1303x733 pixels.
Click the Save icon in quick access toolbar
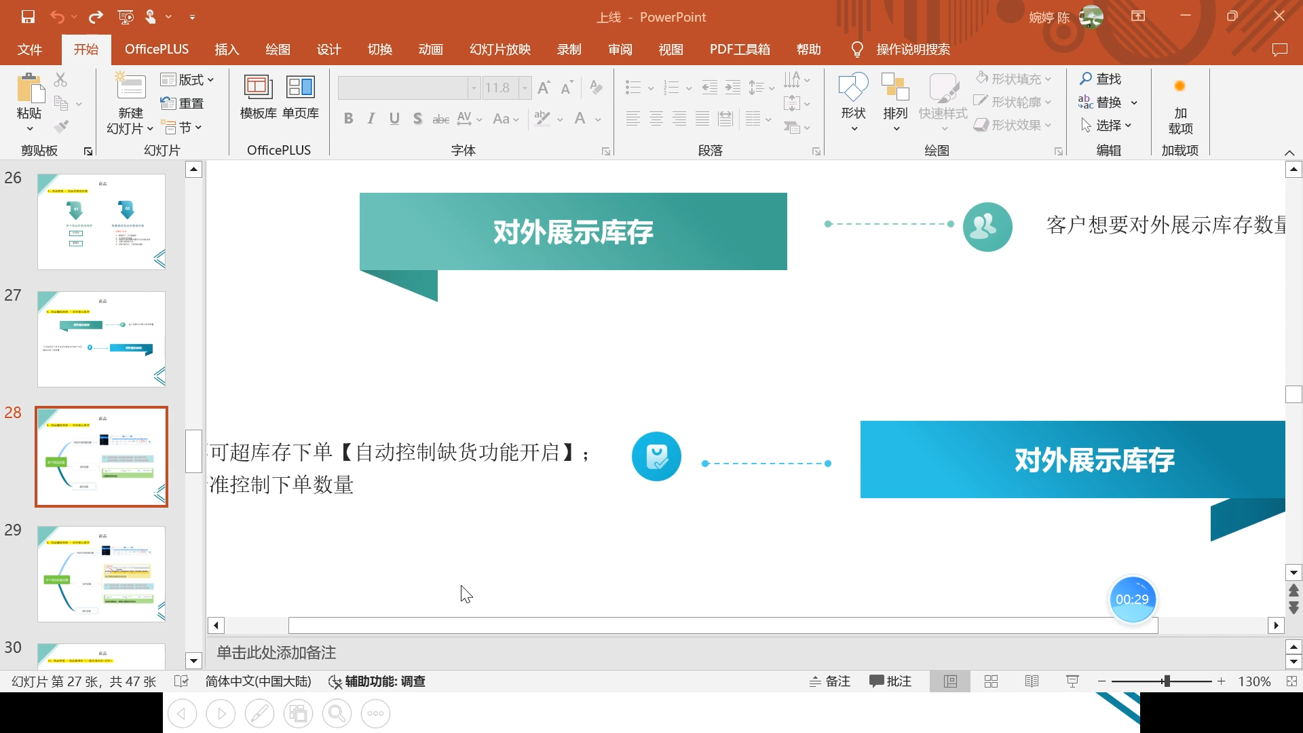coord(28,17)
